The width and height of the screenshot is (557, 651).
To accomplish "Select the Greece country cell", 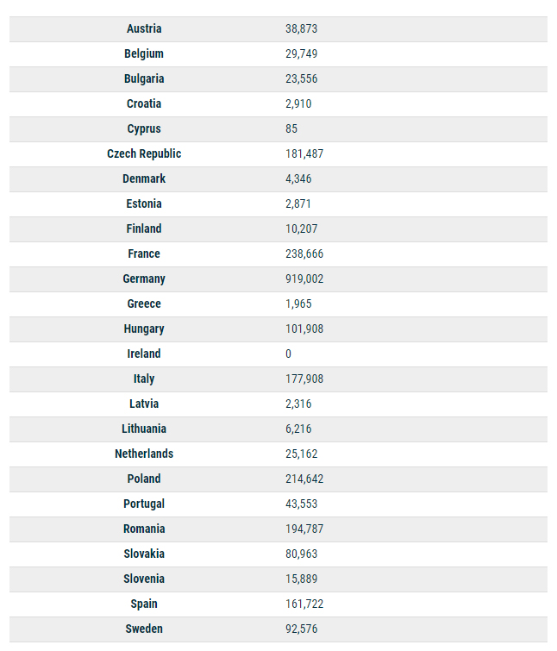I will (x=144, y=304).
